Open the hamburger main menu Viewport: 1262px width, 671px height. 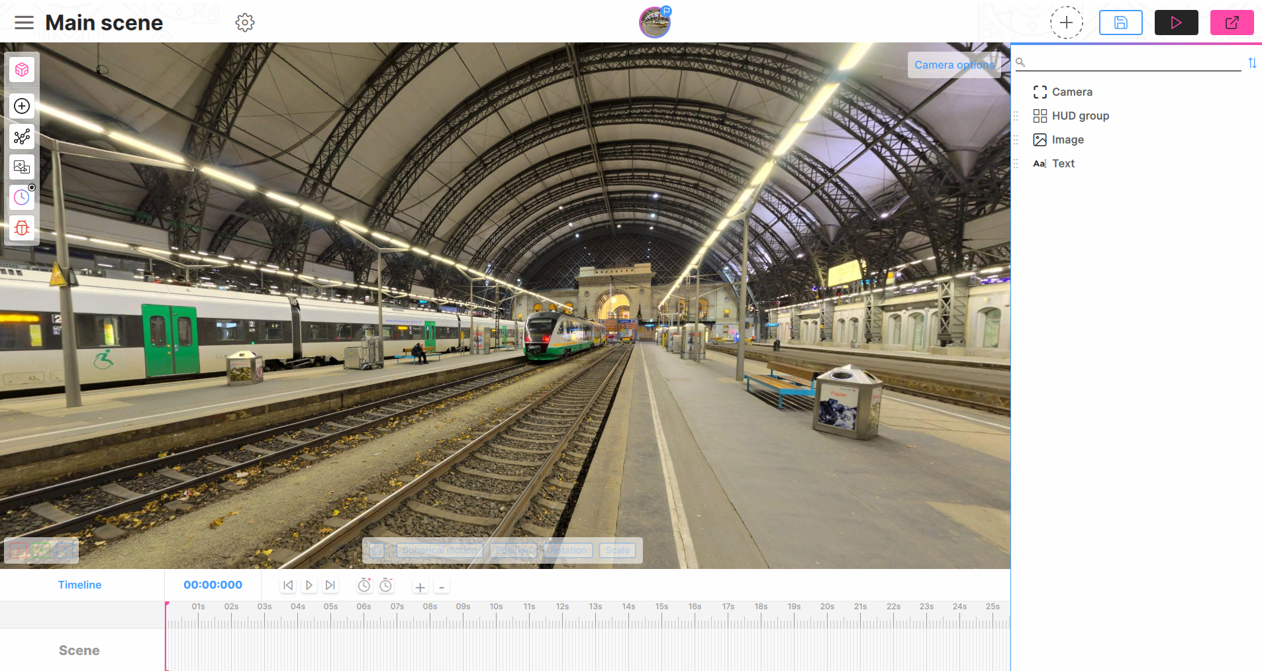point(24,23)
